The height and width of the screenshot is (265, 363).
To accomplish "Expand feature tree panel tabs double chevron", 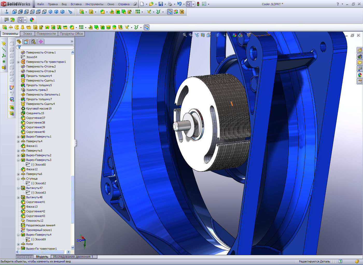I will tap(72, 42).
